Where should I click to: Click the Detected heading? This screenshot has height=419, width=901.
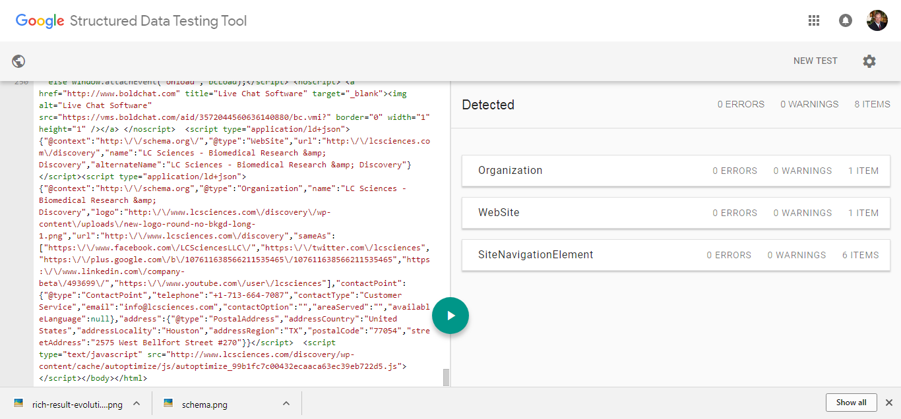click(x=488, y=105)
